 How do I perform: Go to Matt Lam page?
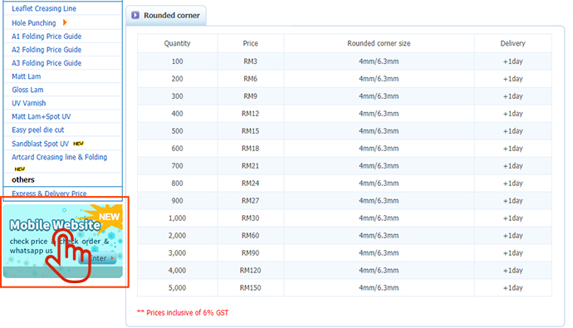[27, 76]
